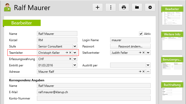Clear the Erfassungswährung CHF value

click(x=71, y=59)
